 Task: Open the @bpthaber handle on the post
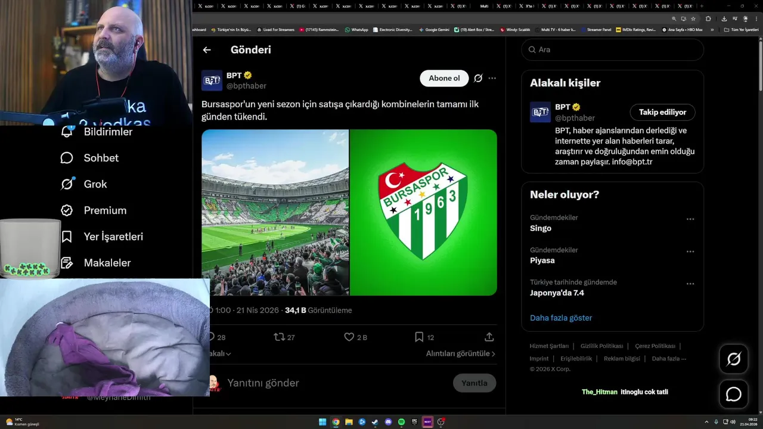point(246,86)
